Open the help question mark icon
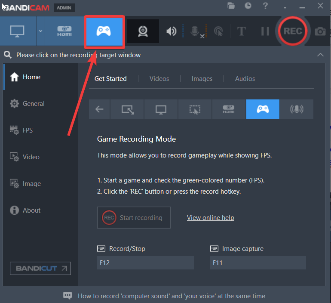Viewport: 331px width, 303px height. tap(265, 6)
